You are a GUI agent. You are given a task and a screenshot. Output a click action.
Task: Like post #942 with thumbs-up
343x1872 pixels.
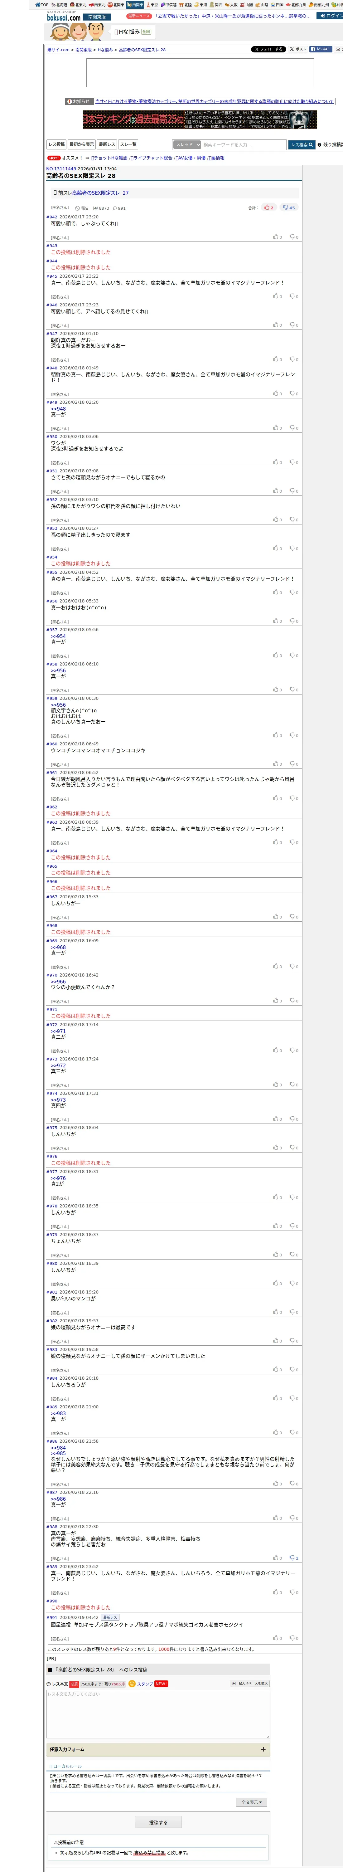click(x=277, y=237)
